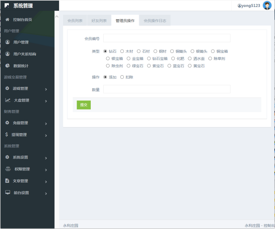Viewport: 275px width, 229px height.
Task: Click the monitor icon for 前台设置
Action: coord(8,193)
